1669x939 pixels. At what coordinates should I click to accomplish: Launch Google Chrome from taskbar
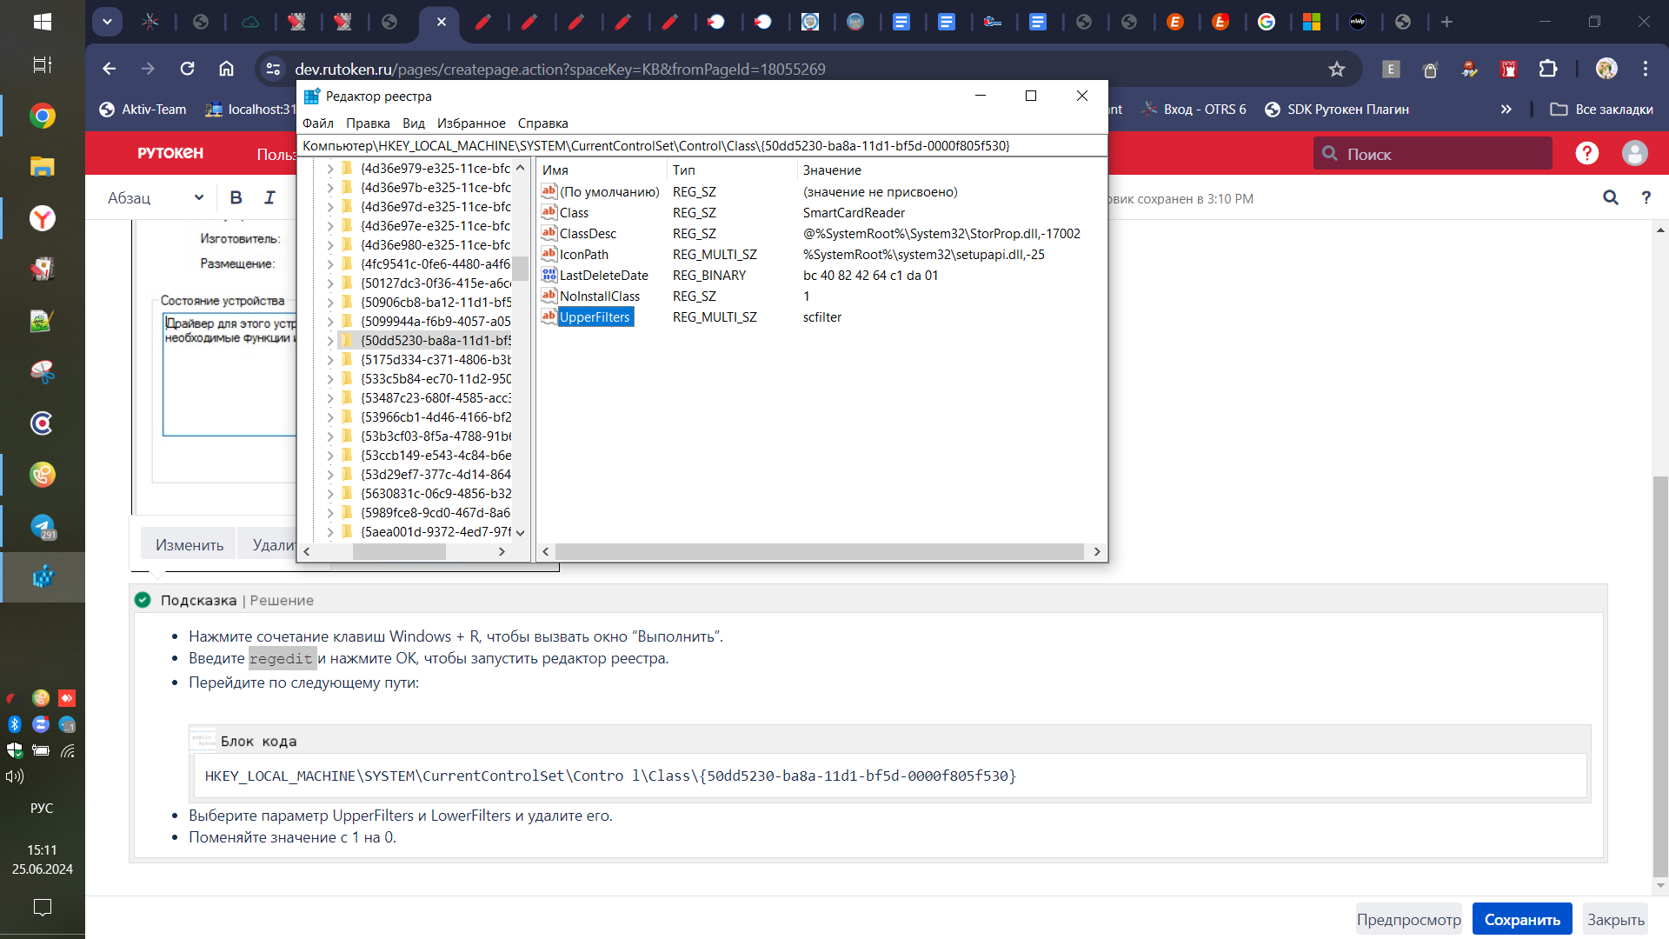click(x=42, y=116)
